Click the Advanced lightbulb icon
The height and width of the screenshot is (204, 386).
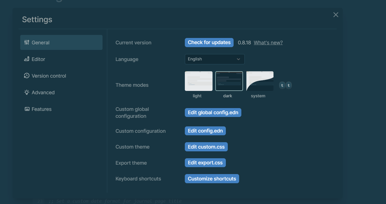(26, 92)
